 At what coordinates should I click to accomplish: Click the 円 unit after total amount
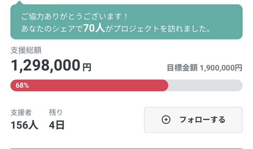tap(87, 66)
